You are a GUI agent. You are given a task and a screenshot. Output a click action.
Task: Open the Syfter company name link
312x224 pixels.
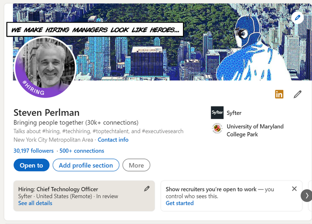click(234, 113)
